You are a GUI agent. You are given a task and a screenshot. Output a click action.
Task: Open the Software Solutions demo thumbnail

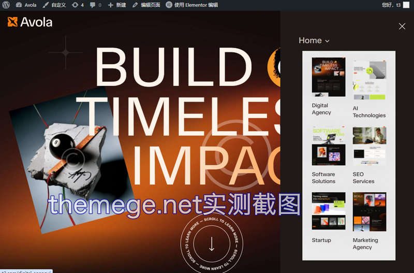329,146
